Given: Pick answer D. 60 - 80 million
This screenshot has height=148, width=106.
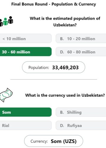Looking at the screenshot, I should pyautogui.click(x=81, y=52).
